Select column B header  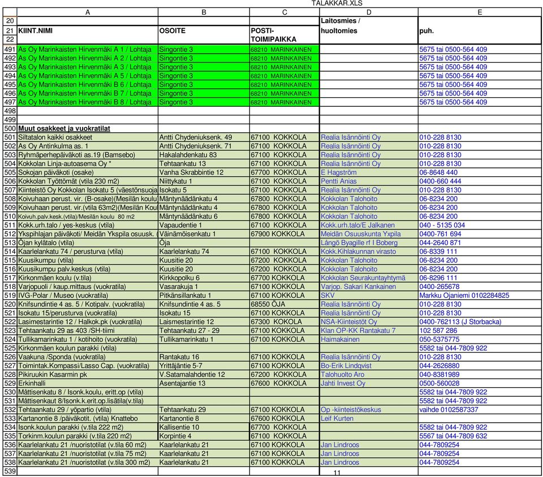coord(204,12)
